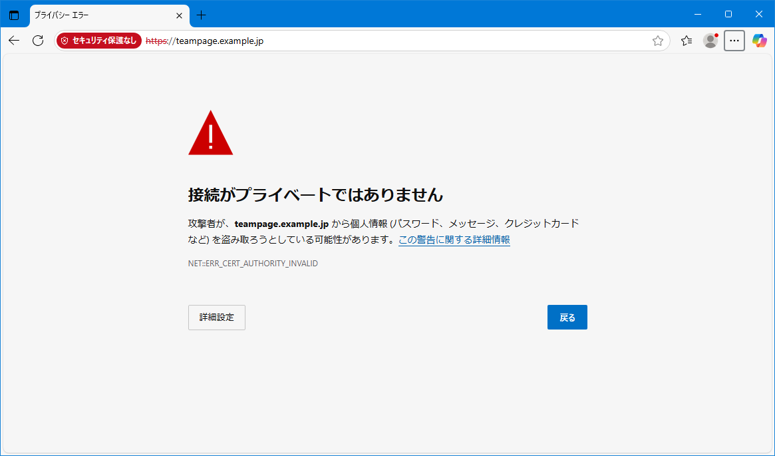The height and width of the screenshot is (456, 775).
Task: Click the 詳細設定 button
Action: click(216, 317)
